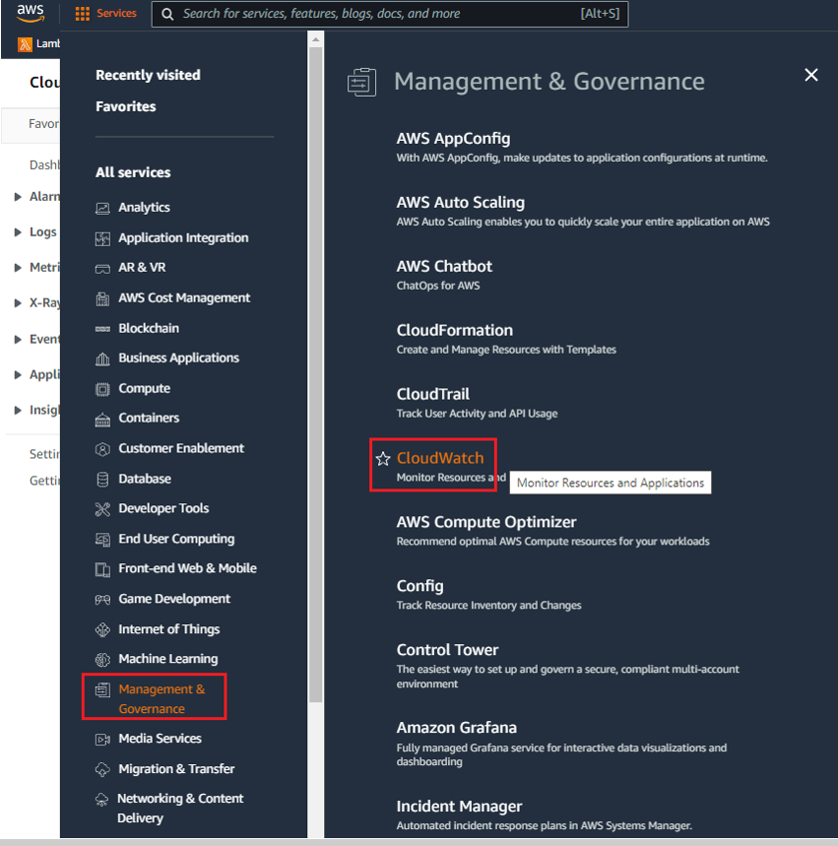
Task: Click the AWS Cost Management icon
Action: click(102, 298)
